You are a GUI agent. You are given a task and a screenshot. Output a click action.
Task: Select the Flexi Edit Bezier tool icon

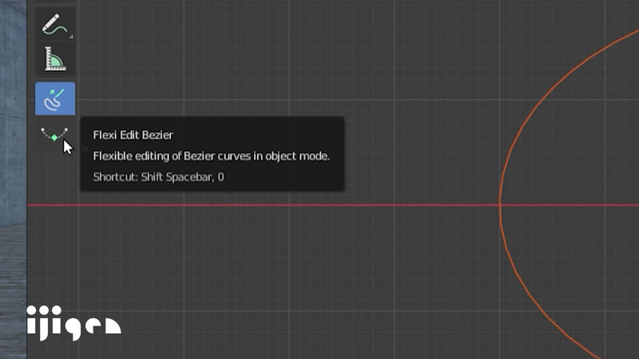(54, 134)
